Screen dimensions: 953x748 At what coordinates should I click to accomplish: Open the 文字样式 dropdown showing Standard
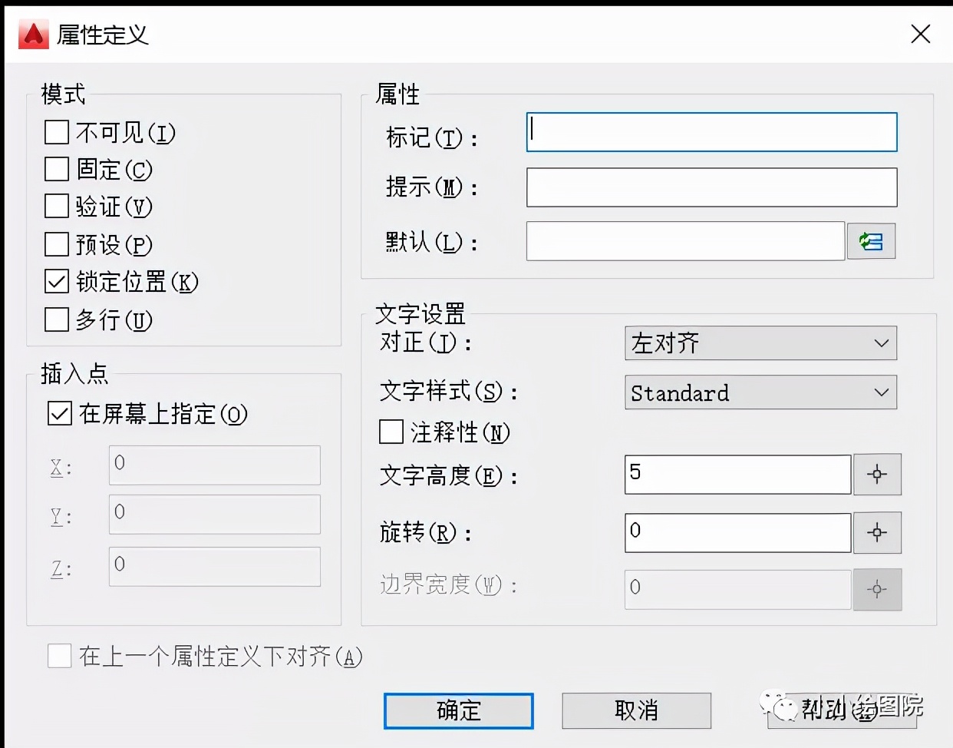(760, 392)
